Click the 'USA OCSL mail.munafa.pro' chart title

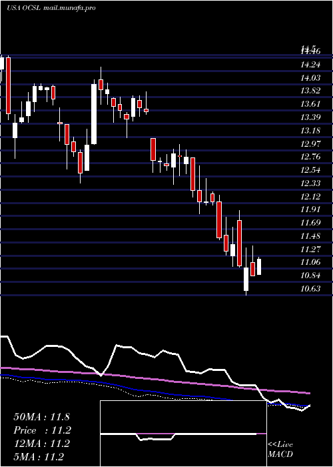pyautogui.click(x=51, y=8)
